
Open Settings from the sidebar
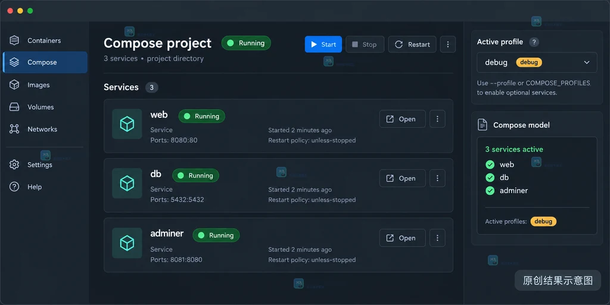click(45, 164)
